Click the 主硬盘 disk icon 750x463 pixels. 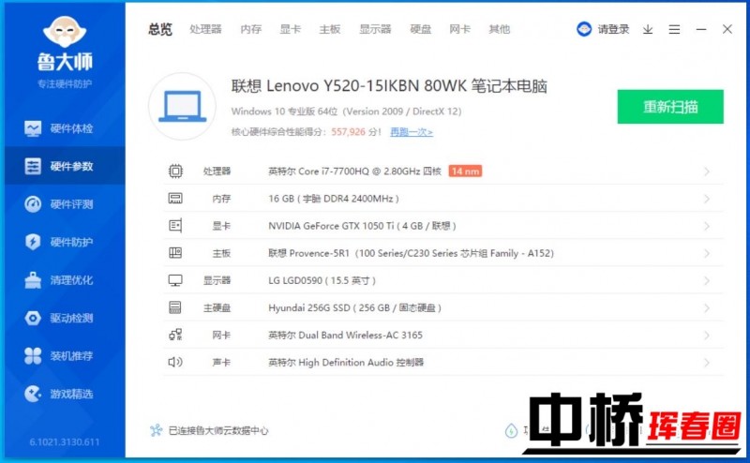(175, 307)
